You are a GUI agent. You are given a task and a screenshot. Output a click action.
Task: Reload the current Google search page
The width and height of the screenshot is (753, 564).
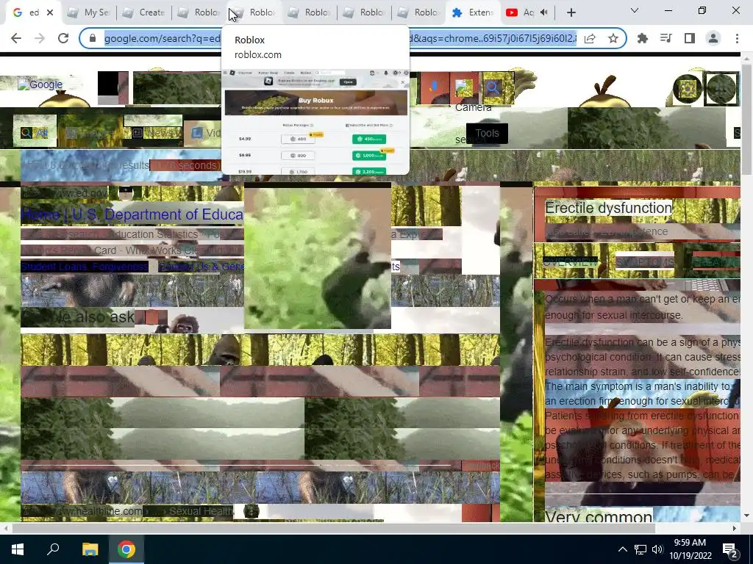pos(63,38)
